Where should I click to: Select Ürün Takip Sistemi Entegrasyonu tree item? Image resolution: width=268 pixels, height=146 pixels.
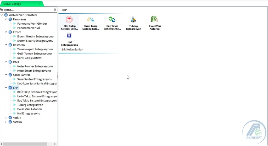tap(37, 96)
